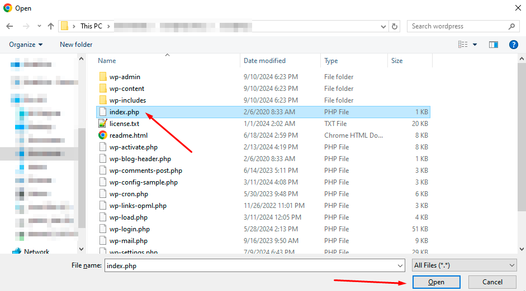Click the Chrome HTML Do... type cell
Screen dimensions: 526x291
click(354, 135)
